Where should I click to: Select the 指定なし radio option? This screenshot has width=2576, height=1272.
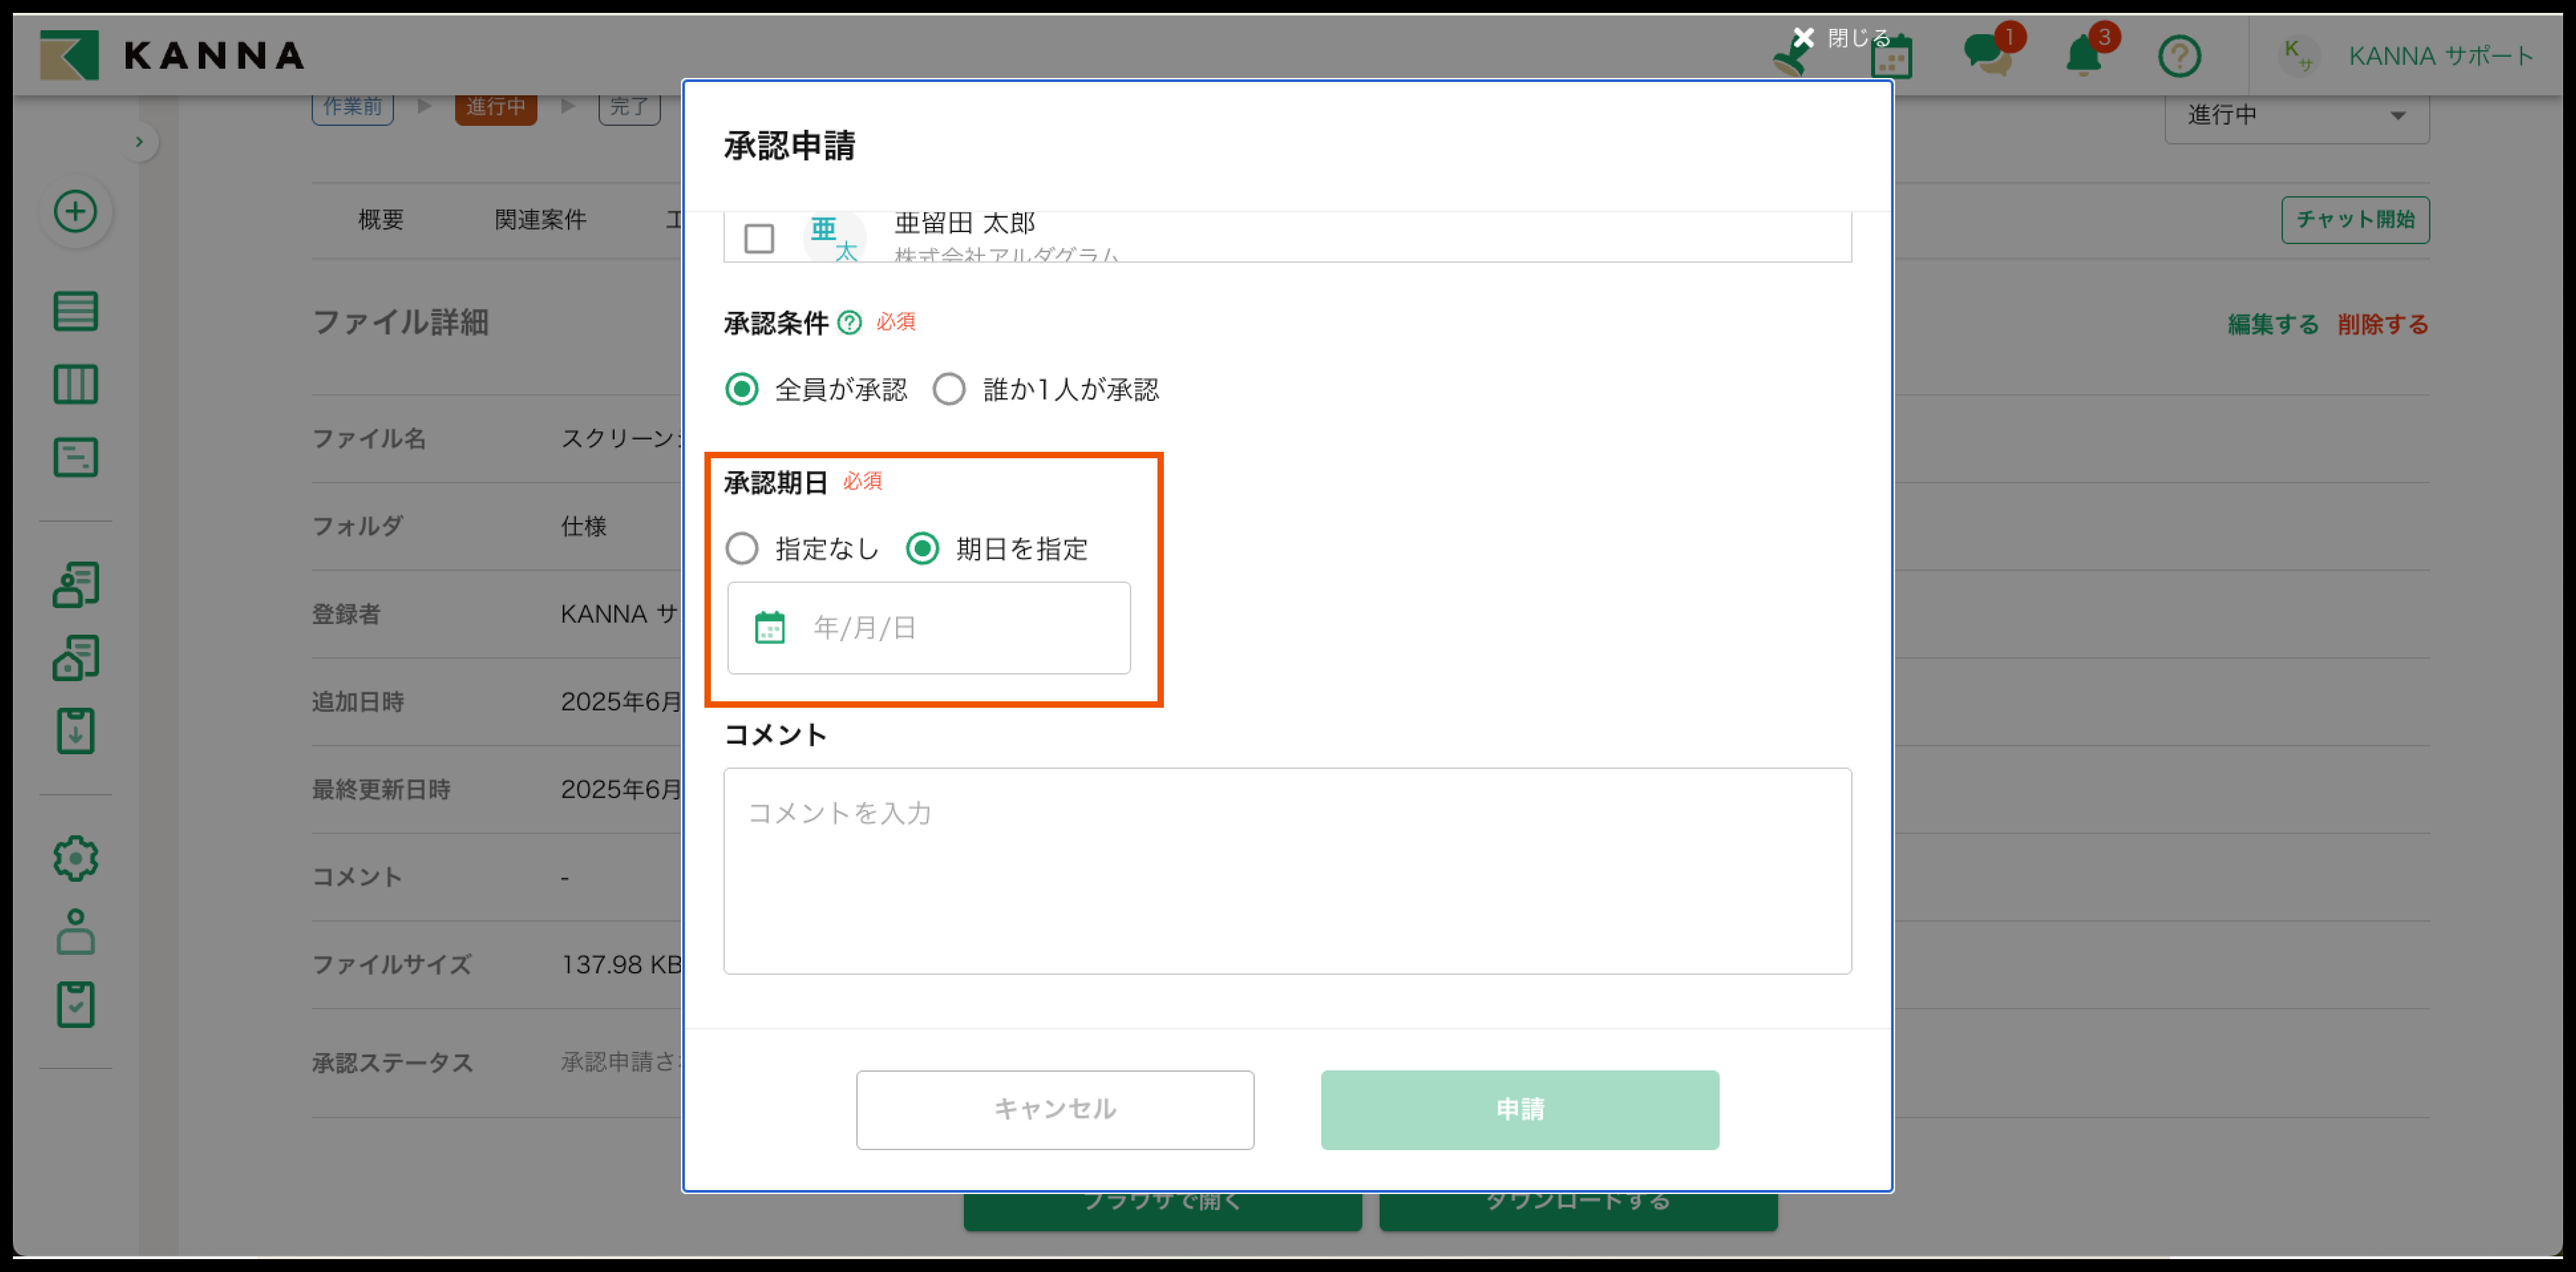click(742, 548)
